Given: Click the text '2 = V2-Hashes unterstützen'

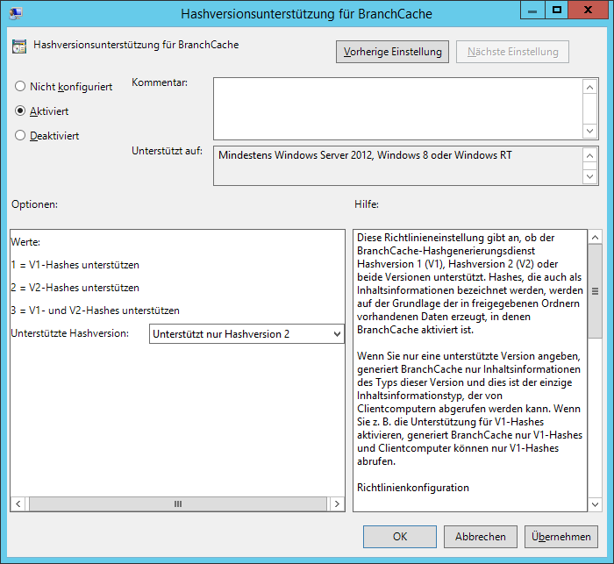Looking at the screenshot, I should [75, 288].
